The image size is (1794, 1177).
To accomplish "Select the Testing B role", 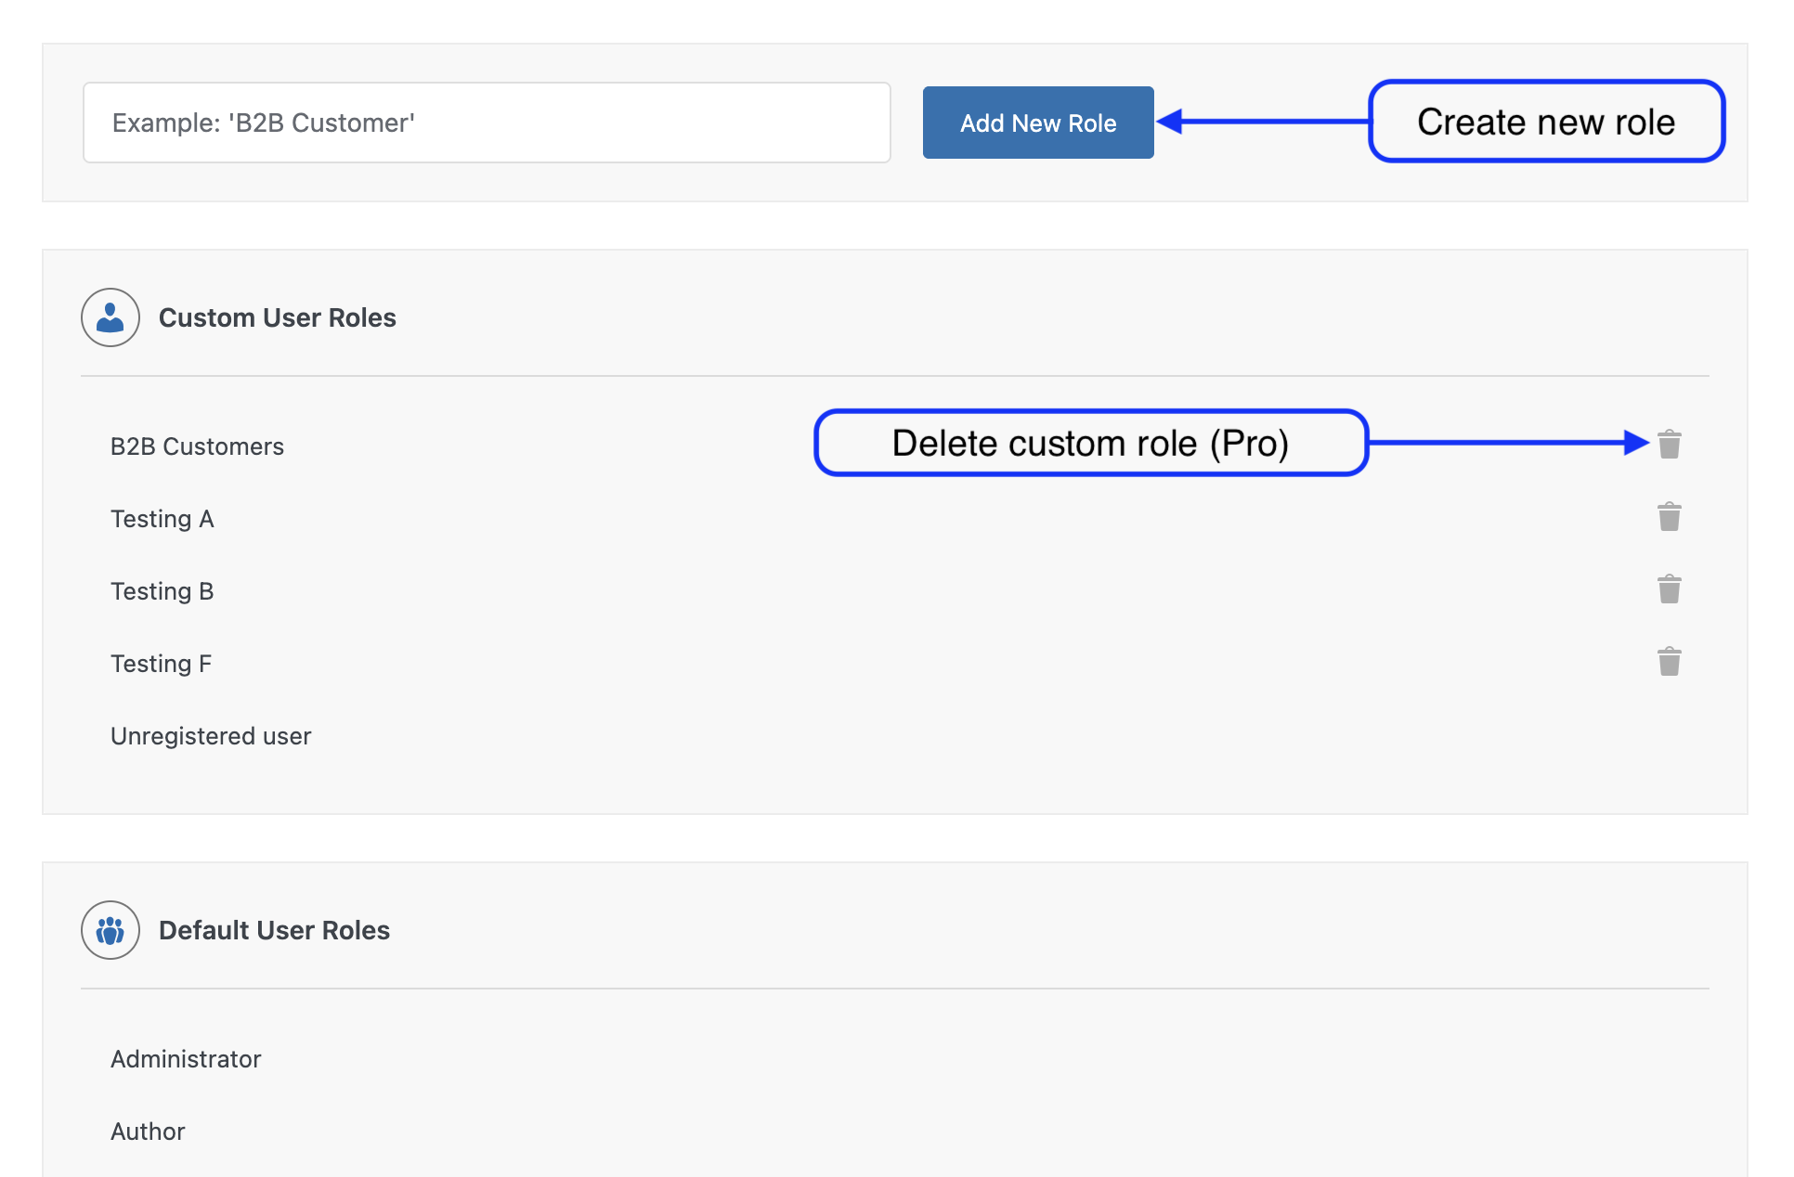I will pos(162,591).
